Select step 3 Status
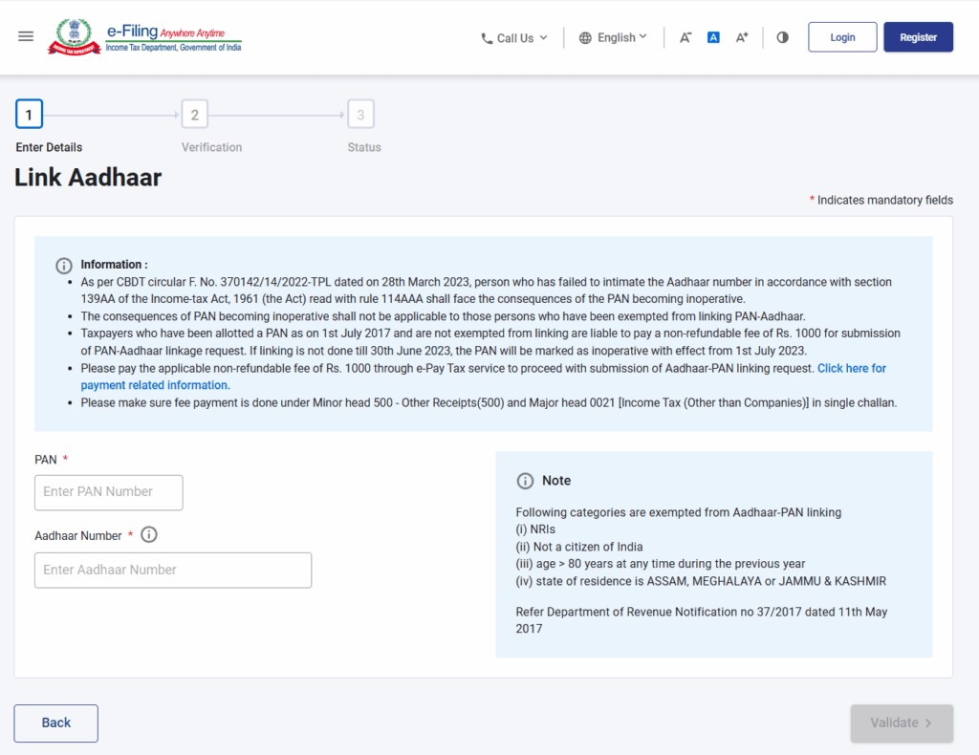979x755 pixels. click(x=360, y=116)
